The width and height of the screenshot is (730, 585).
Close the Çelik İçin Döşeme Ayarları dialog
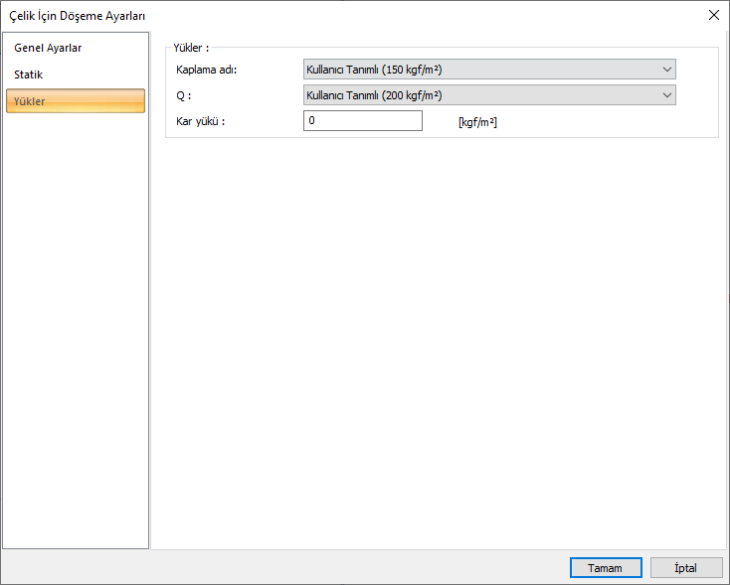[714, 15]
